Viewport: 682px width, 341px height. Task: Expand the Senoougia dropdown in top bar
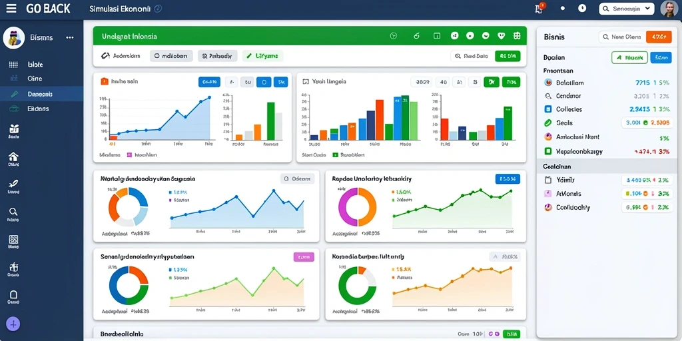[x=627, y=8]
